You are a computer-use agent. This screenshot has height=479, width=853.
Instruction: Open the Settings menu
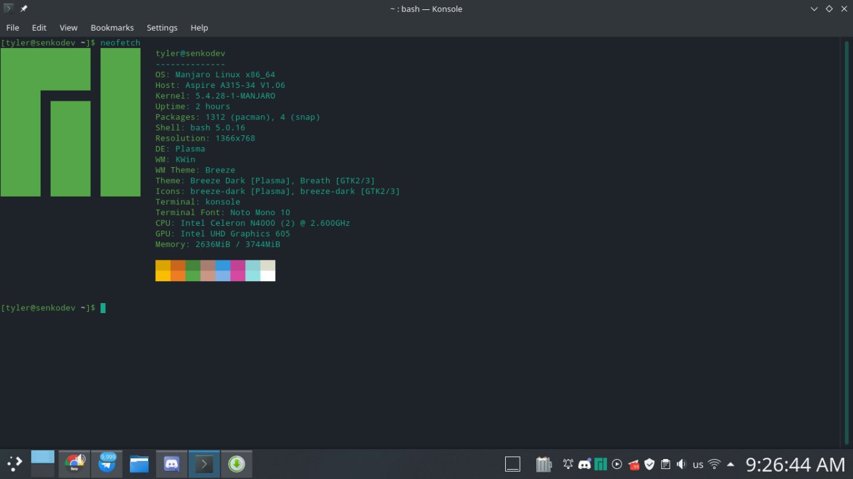coord(162,27)
